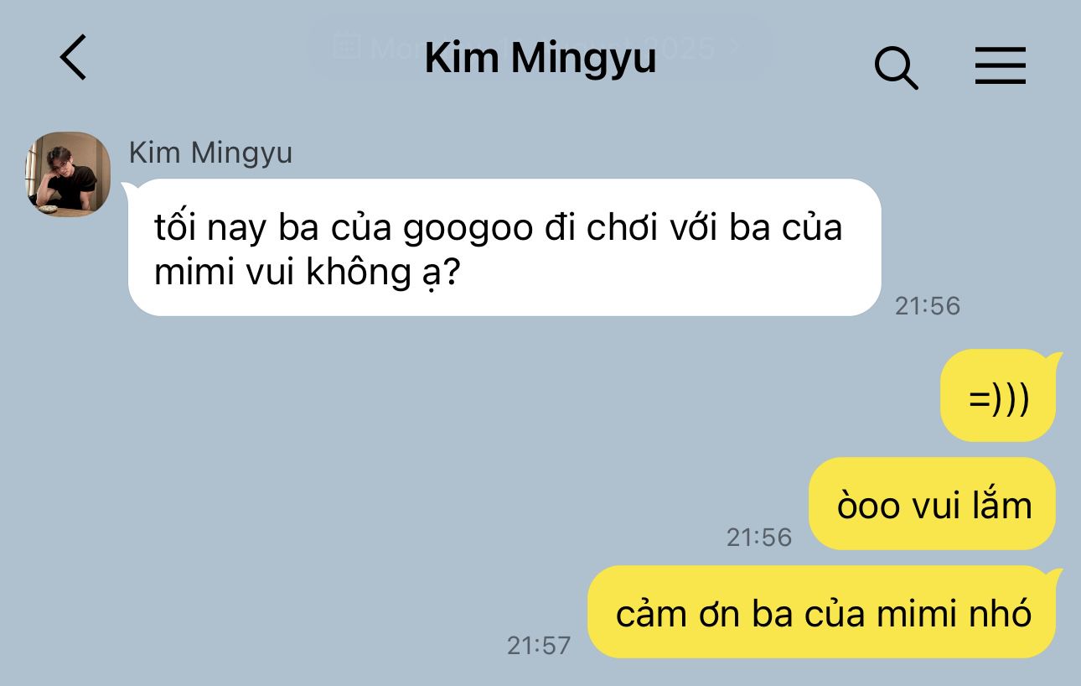Expand the date pill chevron arrow
1081x686 pixels.
[734, 46]
